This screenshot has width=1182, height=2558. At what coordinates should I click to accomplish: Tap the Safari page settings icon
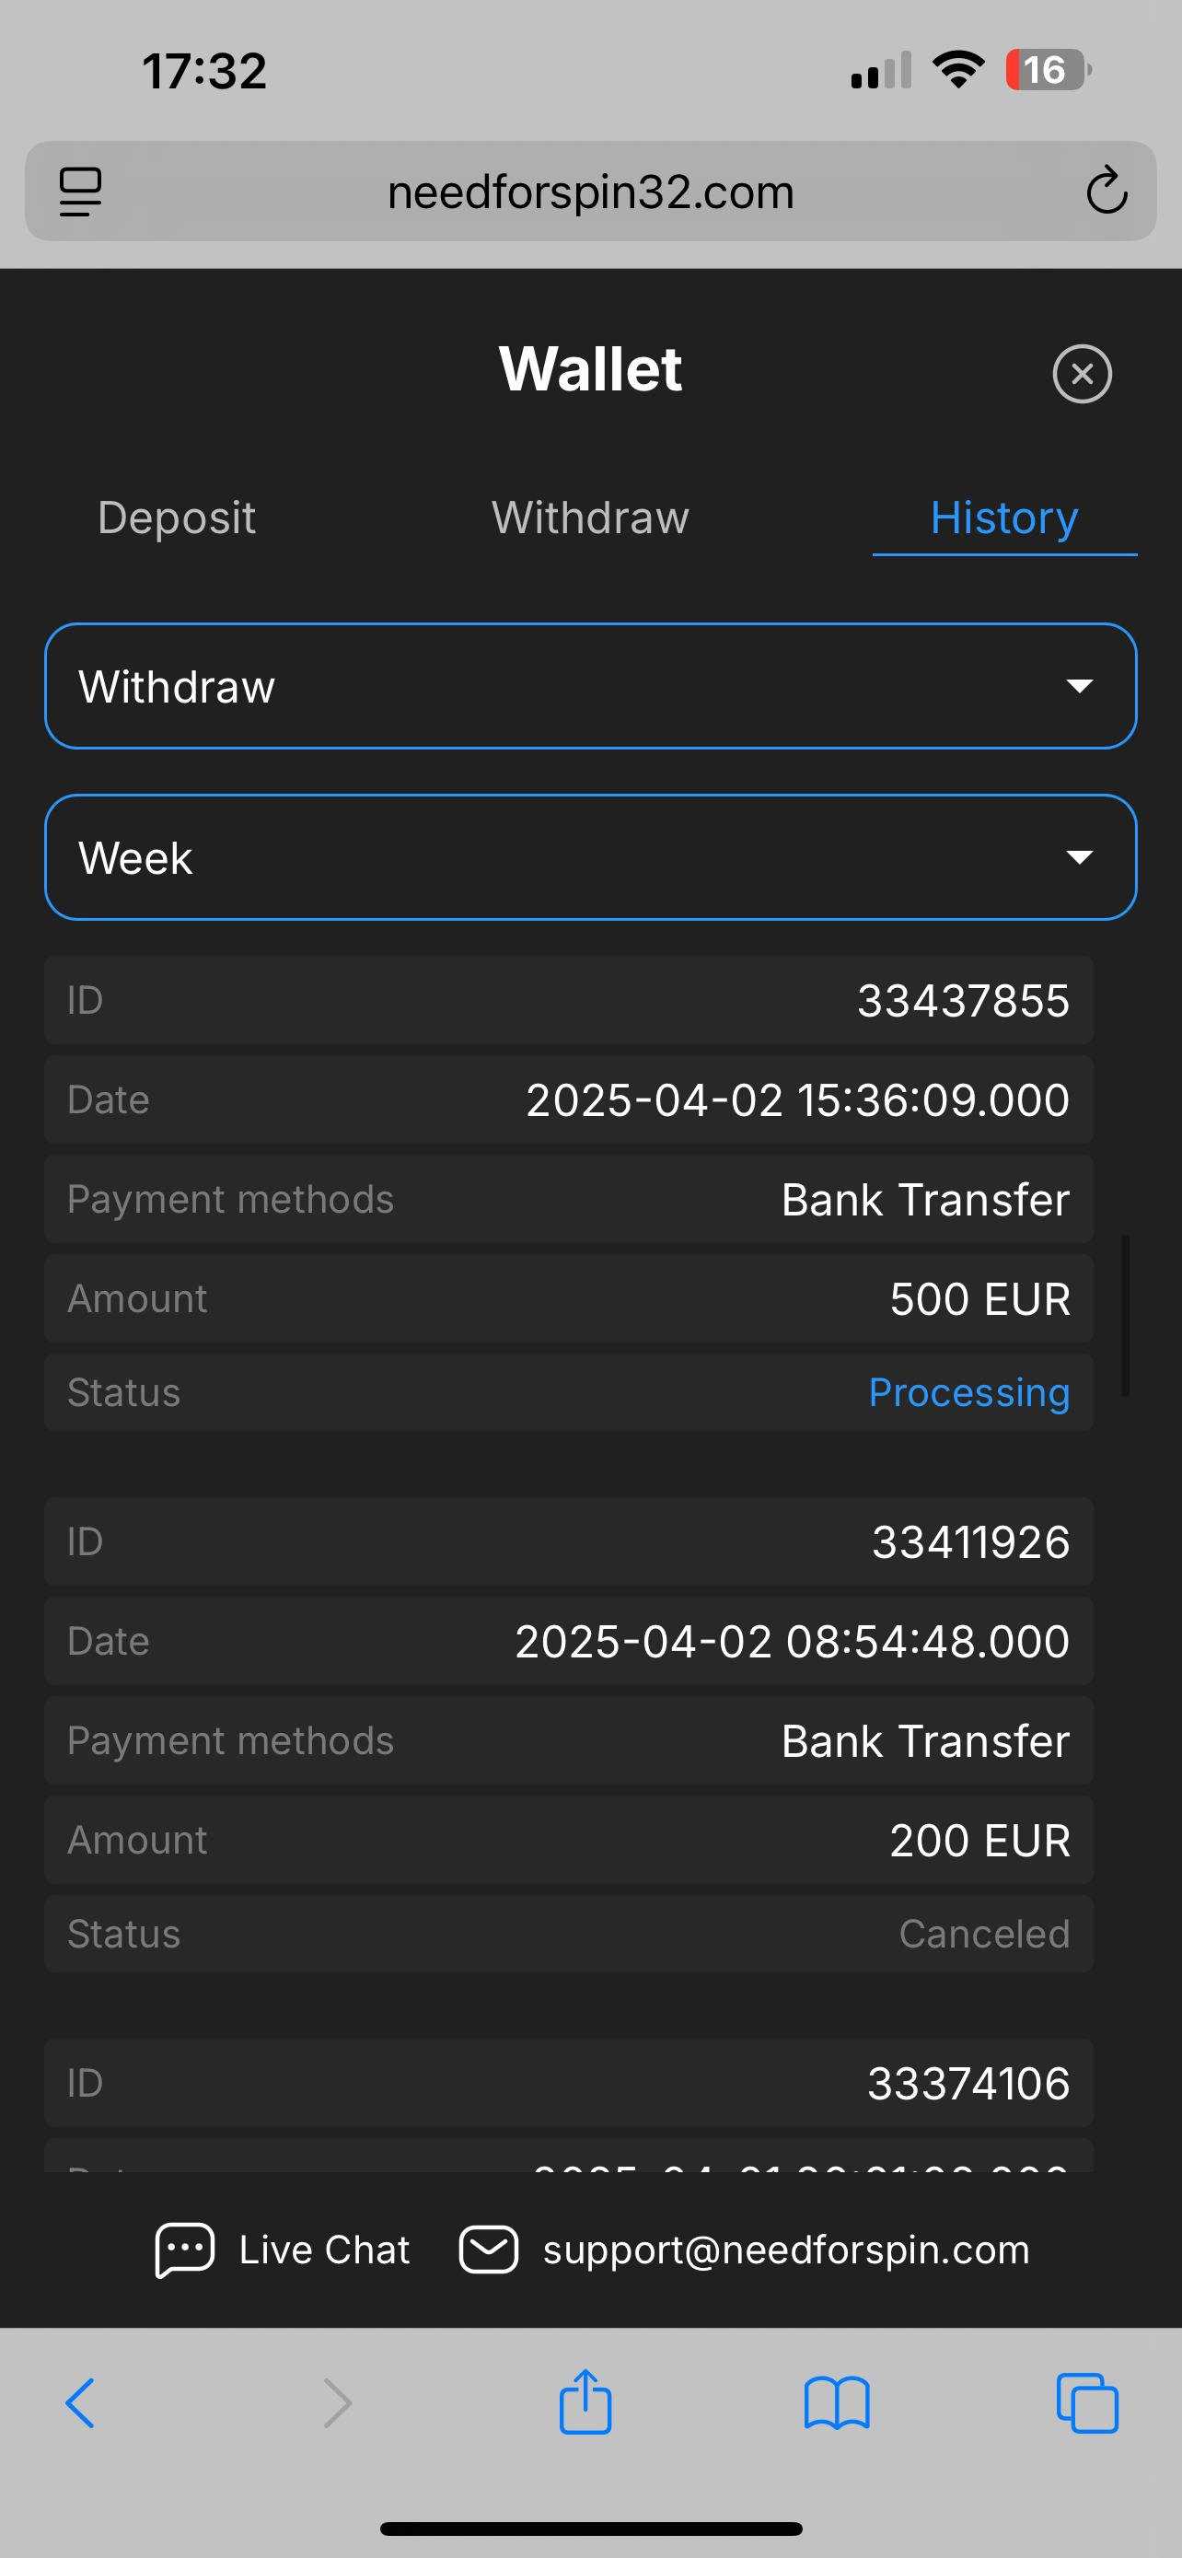(x=80, y=192)
